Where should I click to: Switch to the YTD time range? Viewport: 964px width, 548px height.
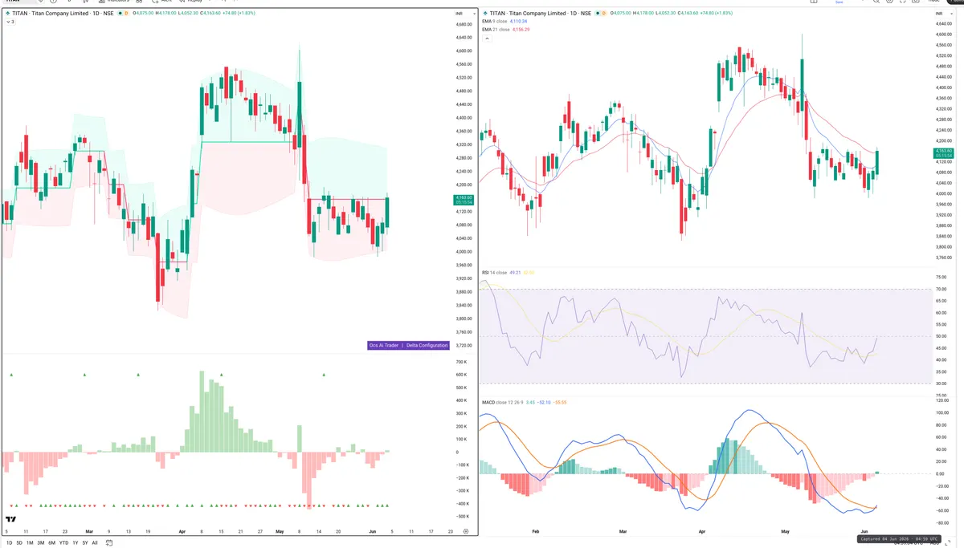(x=64, y=543)
